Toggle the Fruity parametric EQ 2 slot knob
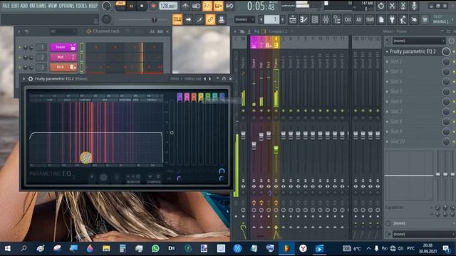This screenshot has width=456, height=256. (x=446, y=52)
